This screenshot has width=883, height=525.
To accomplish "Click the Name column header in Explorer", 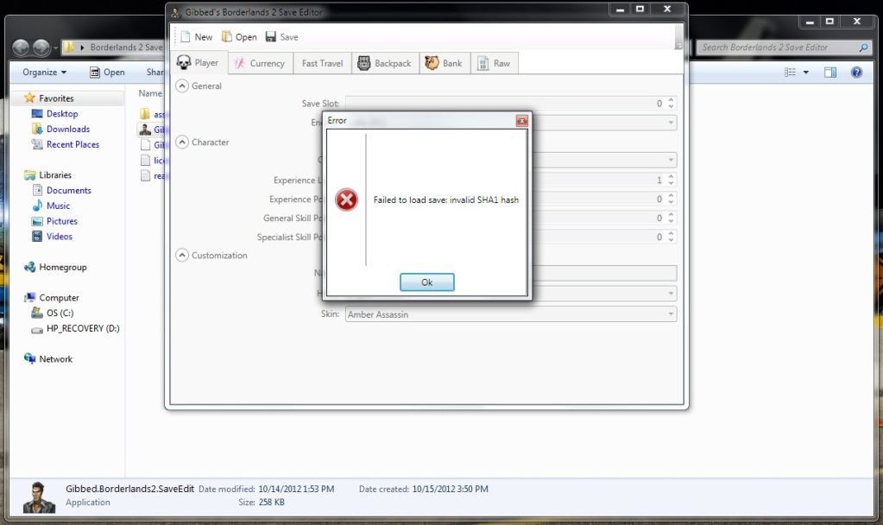I will (x=150, y=93).
